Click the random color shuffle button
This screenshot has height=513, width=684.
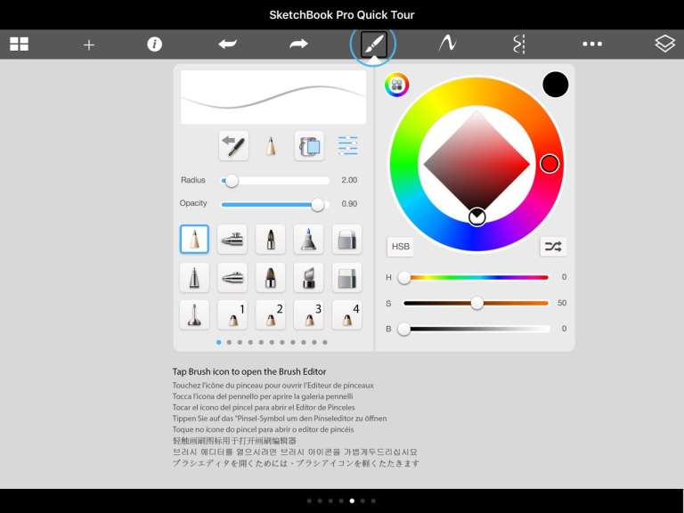[x=553, y=247]
